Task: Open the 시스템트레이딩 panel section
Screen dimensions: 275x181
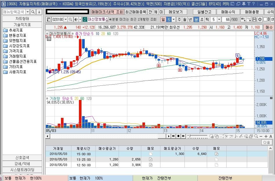Action: [22, 170]
